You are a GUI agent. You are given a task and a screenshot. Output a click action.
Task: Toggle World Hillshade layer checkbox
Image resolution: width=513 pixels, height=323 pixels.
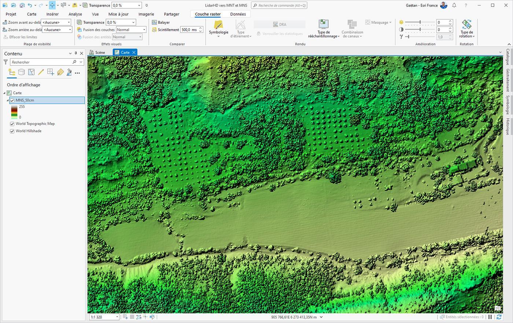click(12, 131)
